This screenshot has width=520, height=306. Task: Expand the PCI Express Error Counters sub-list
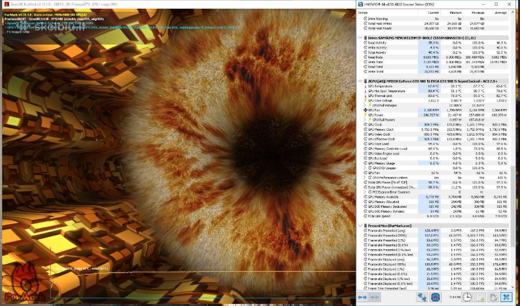(365, 192)
